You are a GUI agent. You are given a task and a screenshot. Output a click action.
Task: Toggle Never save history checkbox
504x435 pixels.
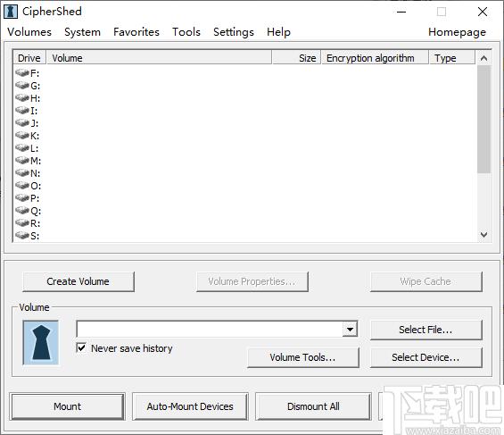81,347
